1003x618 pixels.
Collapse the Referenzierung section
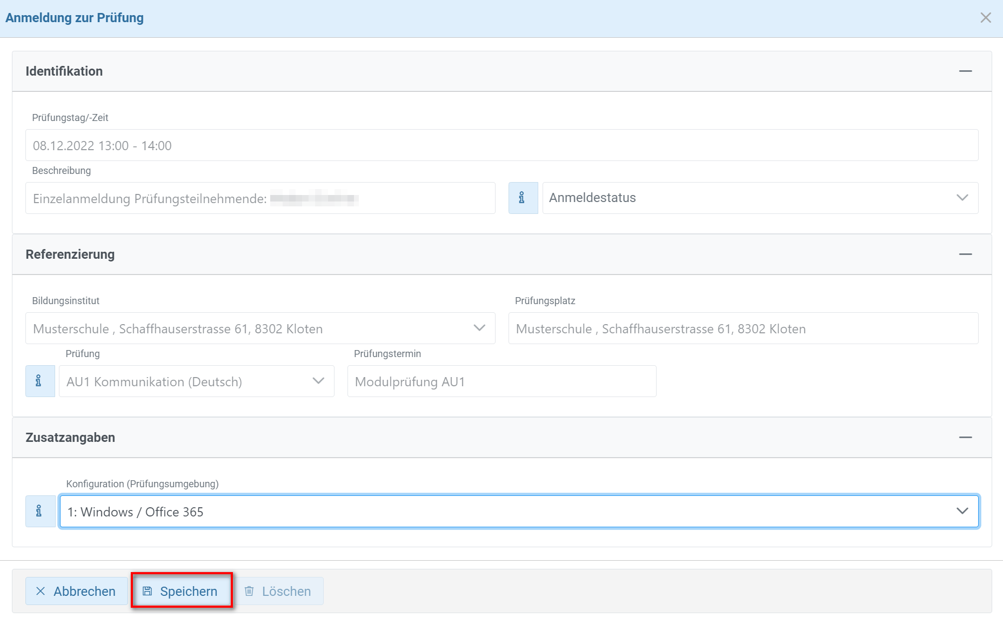[966, 254]
